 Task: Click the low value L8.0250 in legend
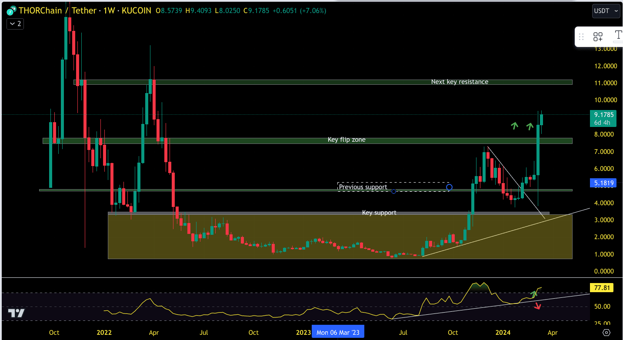click(x=227, y=10)
